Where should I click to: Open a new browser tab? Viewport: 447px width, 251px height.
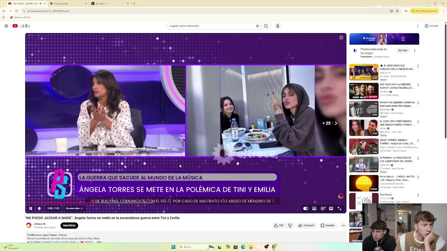[134, 3]
